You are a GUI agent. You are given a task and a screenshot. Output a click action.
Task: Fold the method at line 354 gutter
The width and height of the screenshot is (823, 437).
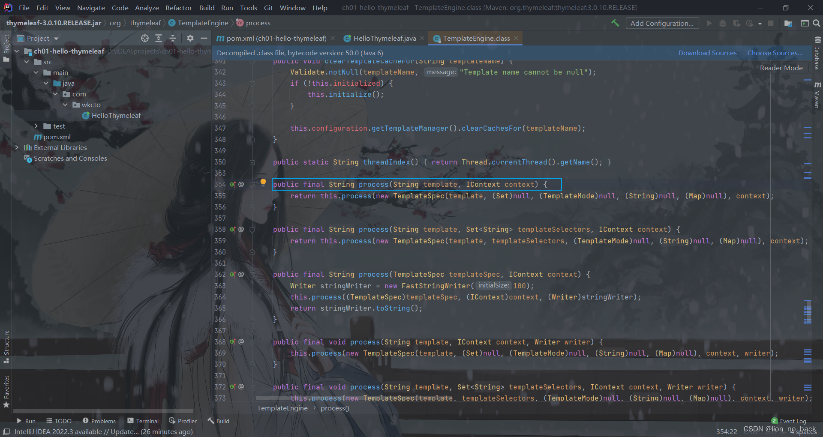click(x=252, y=184)
